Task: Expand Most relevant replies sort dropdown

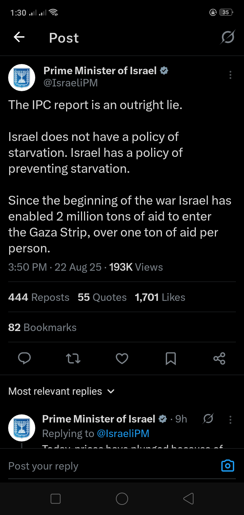Action: [x=61, y=391]
